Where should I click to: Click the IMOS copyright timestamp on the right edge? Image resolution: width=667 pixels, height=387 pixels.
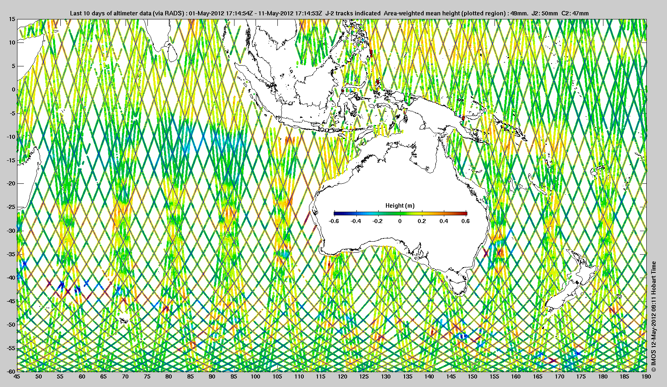click(x=653, y=316)
